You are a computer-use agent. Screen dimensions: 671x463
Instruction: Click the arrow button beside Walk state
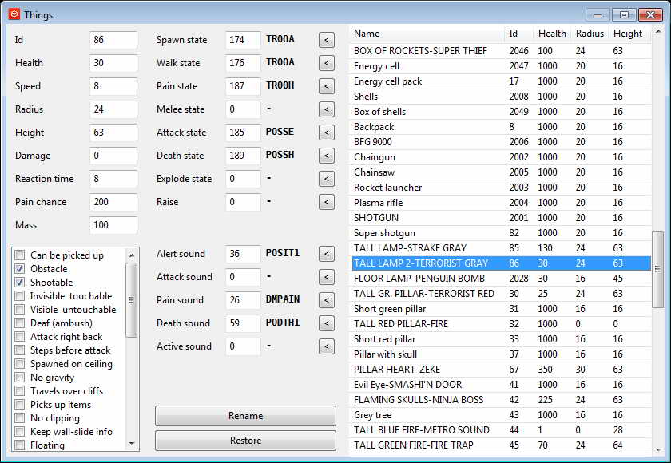326,63
